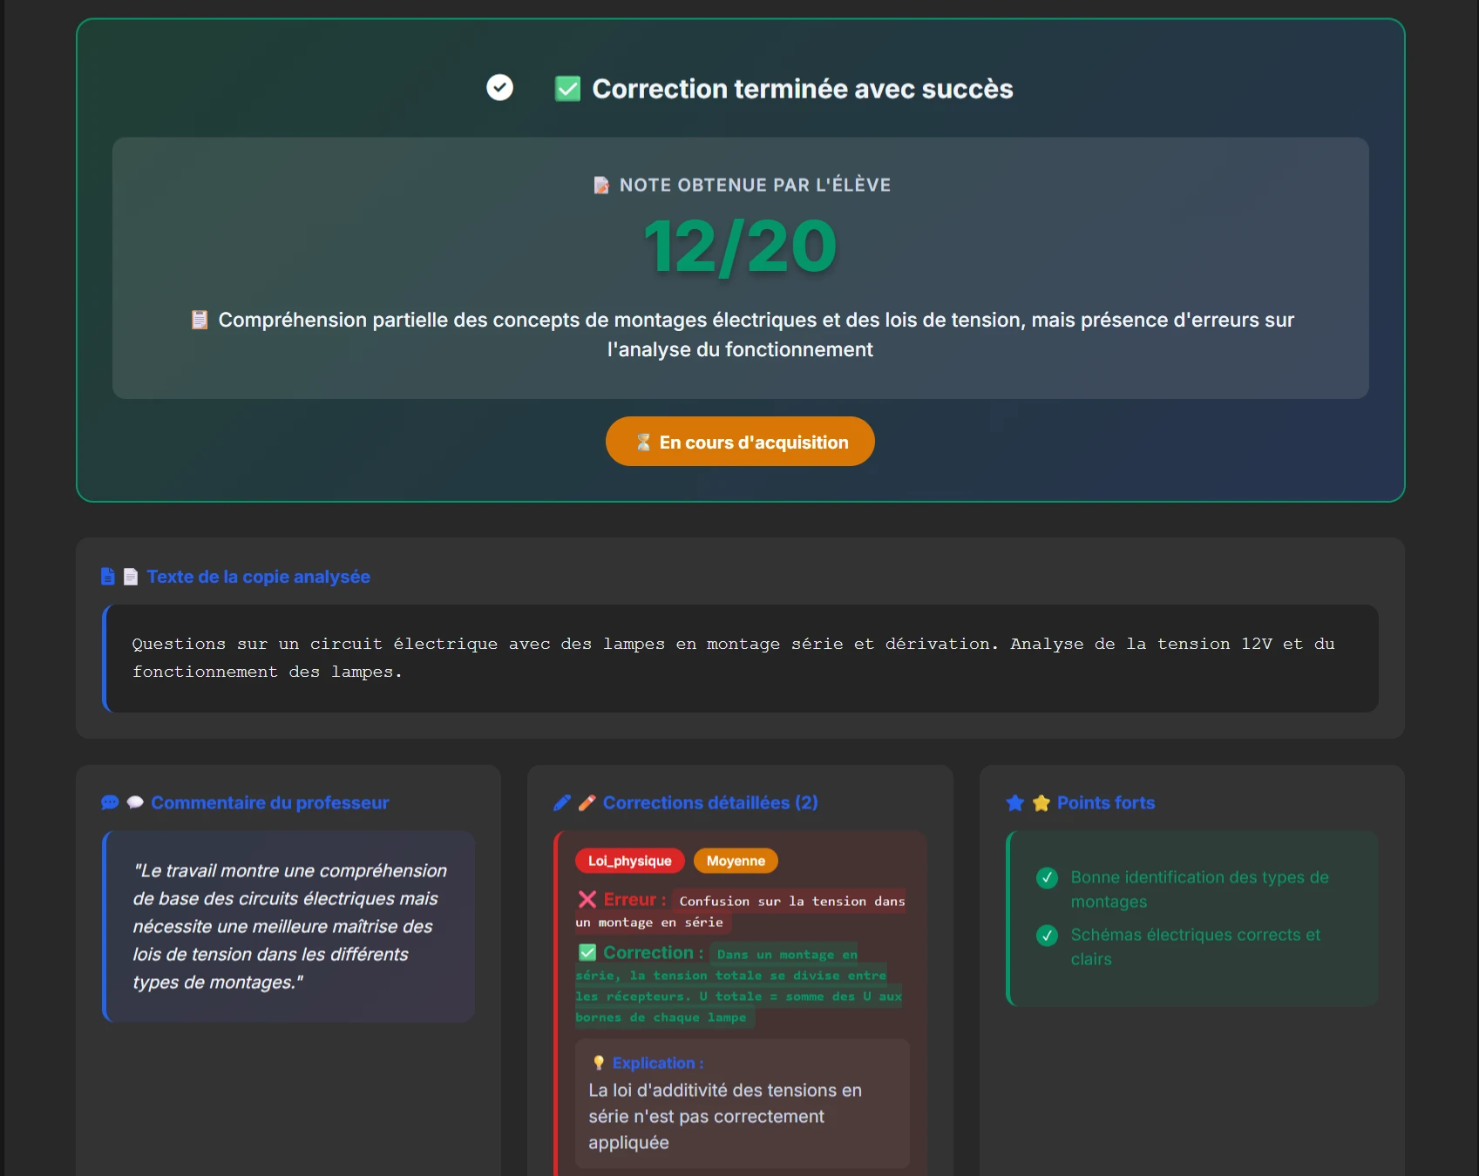This screenshot has height=1176, width=1479.
Task: Click the lightbulb icon next to 'Explication'
Action: [x=598, y=1063]
